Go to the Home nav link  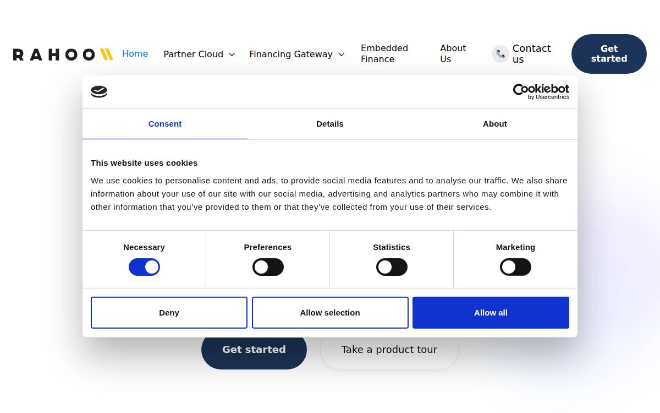135,54
